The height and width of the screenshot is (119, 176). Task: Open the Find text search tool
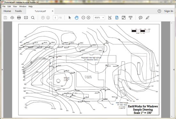(x=33, y=18)
